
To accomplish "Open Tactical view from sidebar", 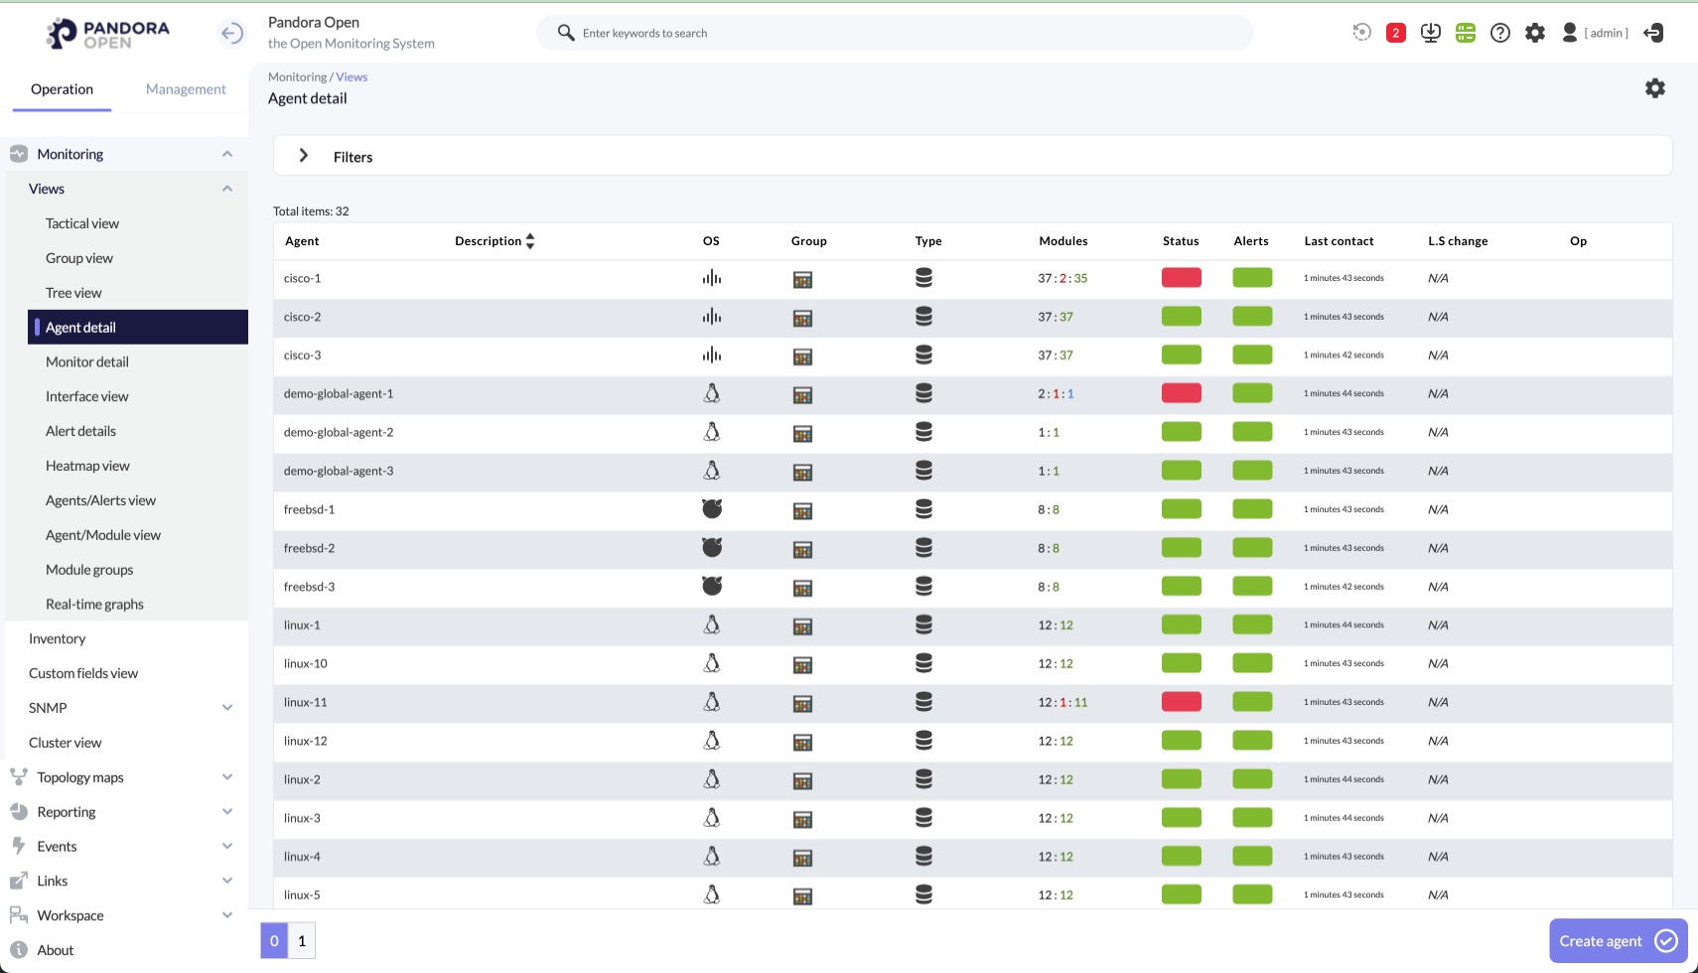I will pyautogui.click(x=82, y=223).
